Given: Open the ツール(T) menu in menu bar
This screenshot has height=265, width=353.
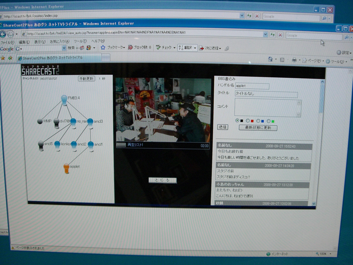Looking at the screenshot, I should (80, 41).
